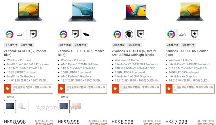Click OLED badge icon under Vivobook S 15

117,34
